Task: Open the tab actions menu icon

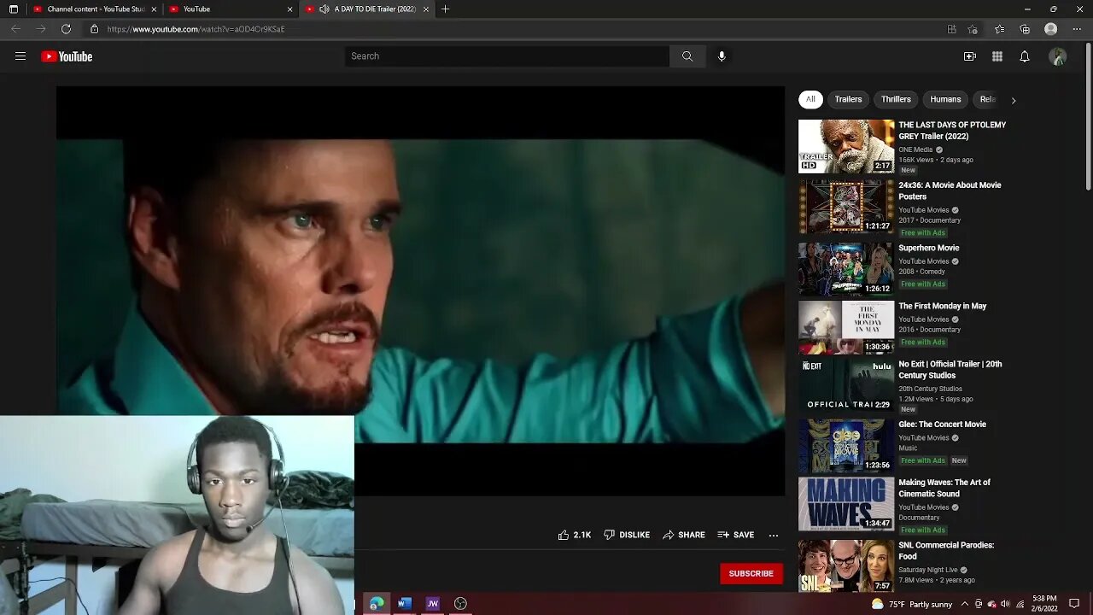Action: [x=13, y=9]
